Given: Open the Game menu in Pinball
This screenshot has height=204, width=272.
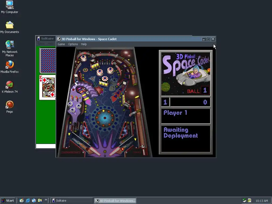Looking at the screenshot, I should (61, 44).
